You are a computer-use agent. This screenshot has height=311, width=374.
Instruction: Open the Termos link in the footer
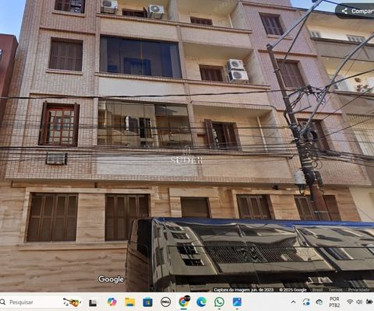[335, 290]
